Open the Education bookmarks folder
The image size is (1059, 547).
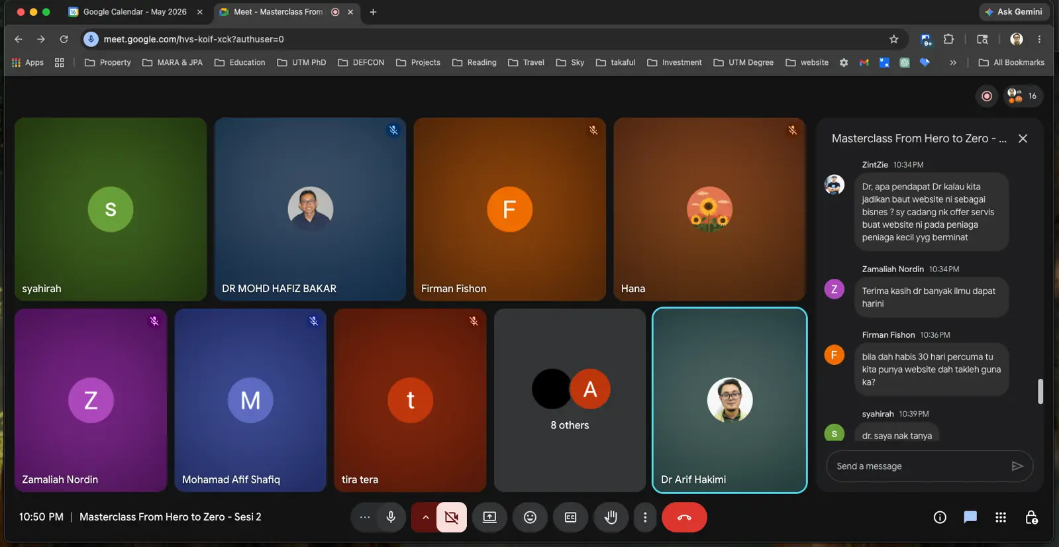(x=240, y=62)
